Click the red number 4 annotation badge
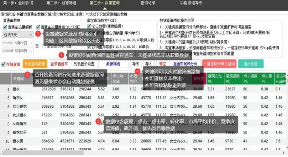Viewport: 288px width, 157px height. [x=139, y=72]
